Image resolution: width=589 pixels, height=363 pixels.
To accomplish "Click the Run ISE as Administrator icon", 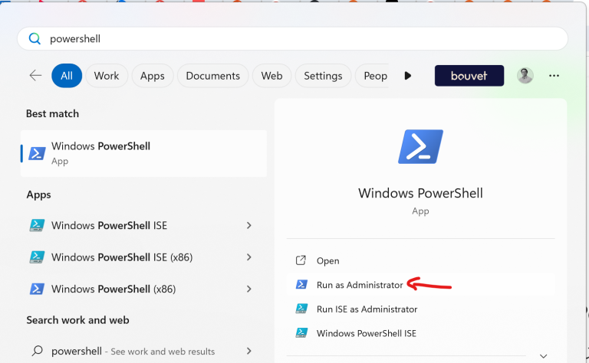I will coord(301,309).
